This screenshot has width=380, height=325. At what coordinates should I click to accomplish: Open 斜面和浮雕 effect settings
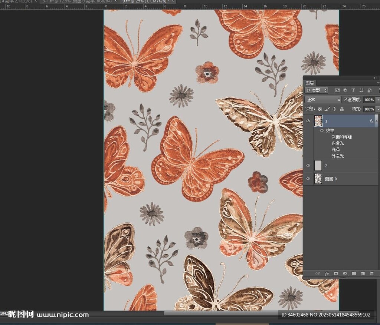341,137
